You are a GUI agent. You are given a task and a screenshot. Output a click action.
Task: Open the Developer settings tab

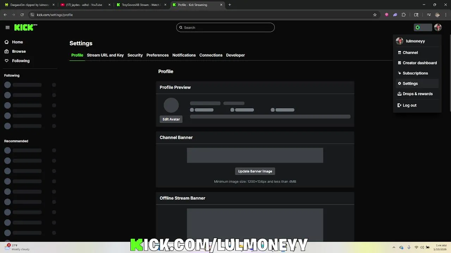pos(235,55)
